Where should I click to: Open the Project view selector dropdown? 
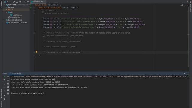pyautogui.click(x=7, y=2)
